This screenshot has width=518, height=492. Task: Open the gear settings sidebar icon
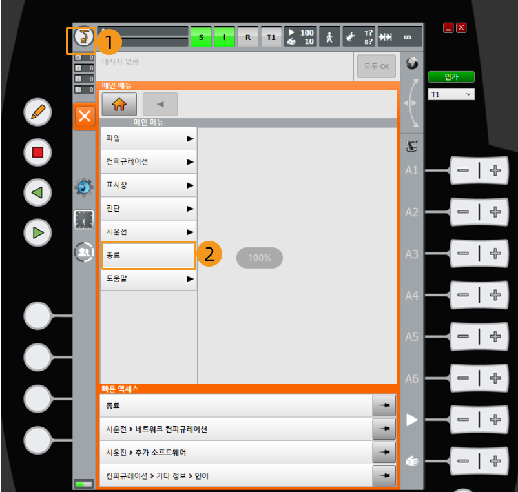click(84, 187)
